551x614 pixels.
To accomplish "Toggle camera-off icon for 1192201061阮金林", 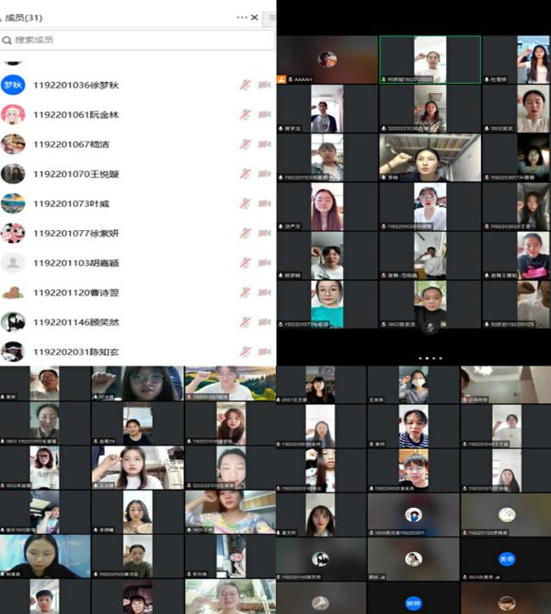I will pos(265,114).
